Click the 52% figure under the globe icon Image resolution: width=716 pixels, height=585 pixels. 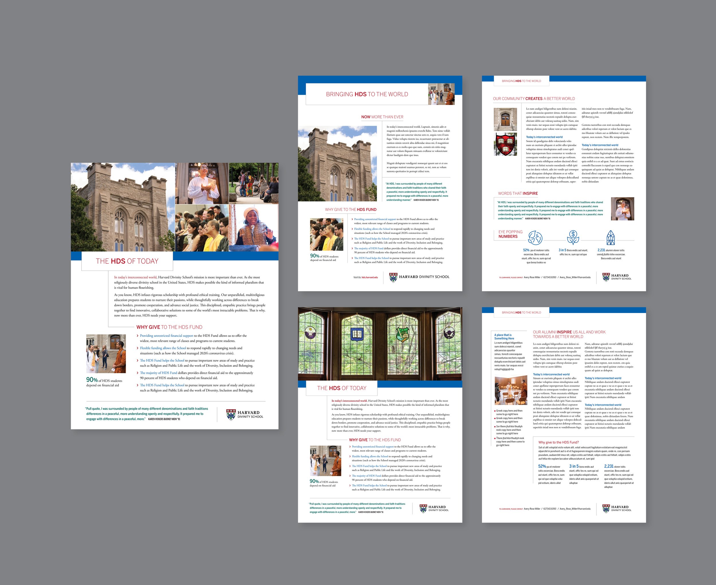[x=526, y=250]
